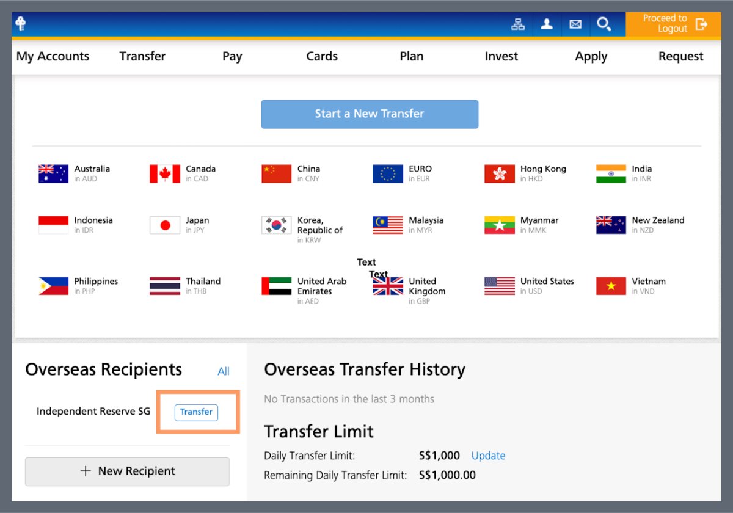Screen dimensions: 733x513
Task: Pick the Hong Kong flag icon
Action: tap(500, 174)
